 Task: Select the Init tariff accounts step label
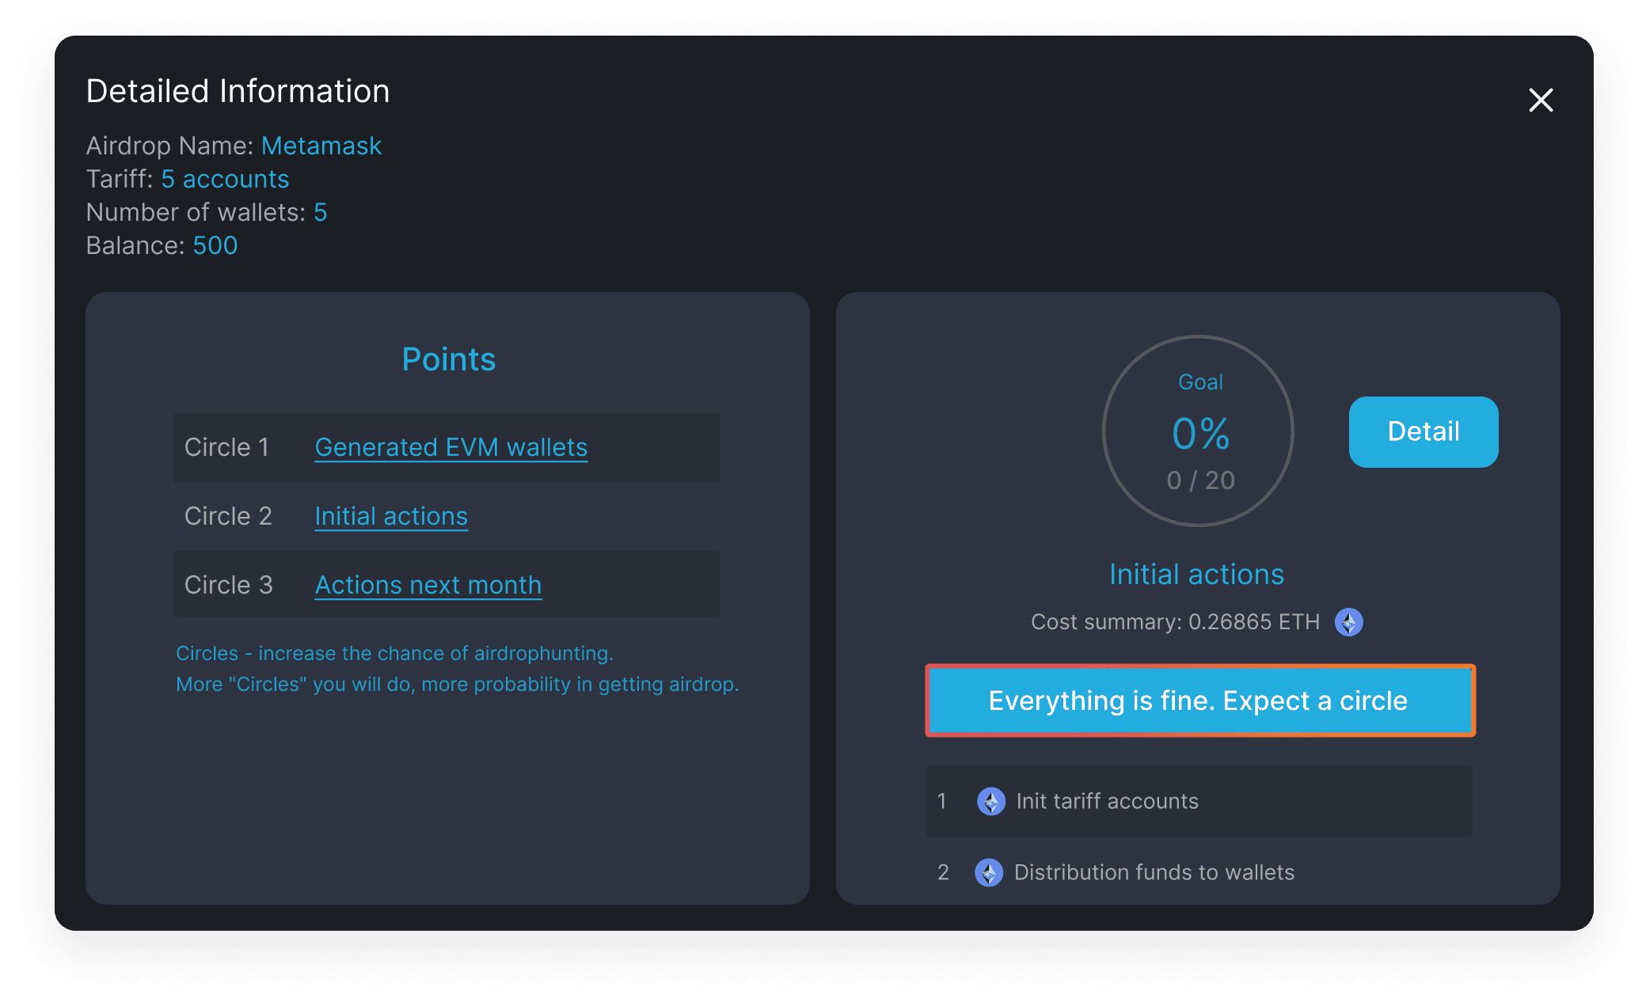point(1107,801)
